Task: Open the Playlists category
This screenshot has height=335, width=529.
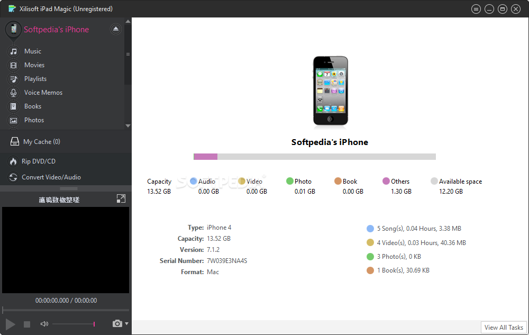Action: pyautogui.click(x=35, y=79)
